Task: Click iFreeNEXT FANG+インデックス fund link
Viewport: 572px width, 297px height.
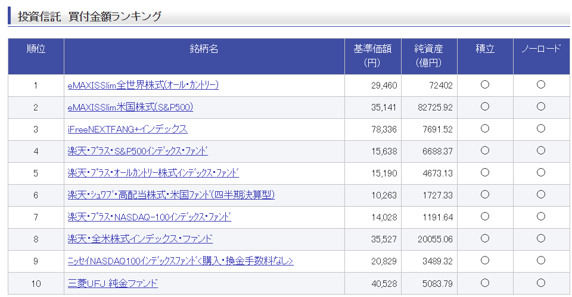Action: [128, 129]
